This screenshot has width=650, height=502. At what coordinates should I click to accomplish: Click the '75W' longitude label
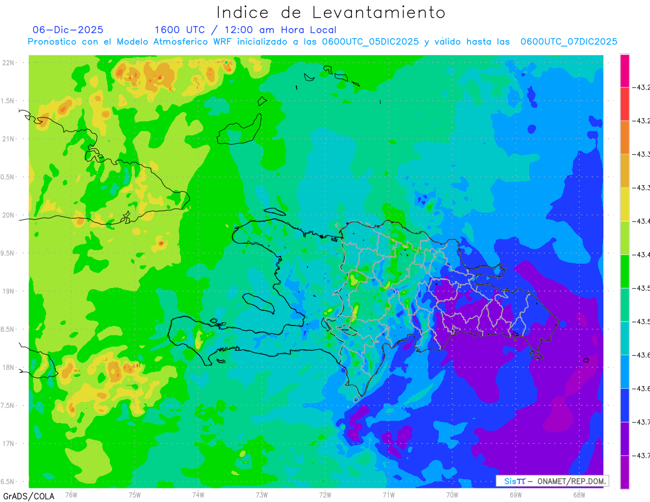(135, 494)
